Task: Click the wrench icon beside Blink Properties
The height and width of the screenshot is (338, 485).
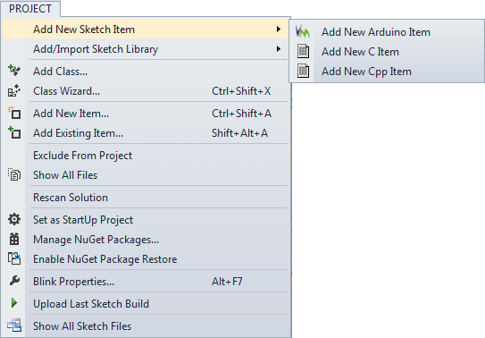Action: (x=14, y=281)
